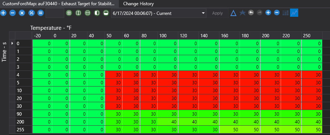Select cell at Time 200, Temperature 100
330x135 pixels.
[x=168, y=122]
